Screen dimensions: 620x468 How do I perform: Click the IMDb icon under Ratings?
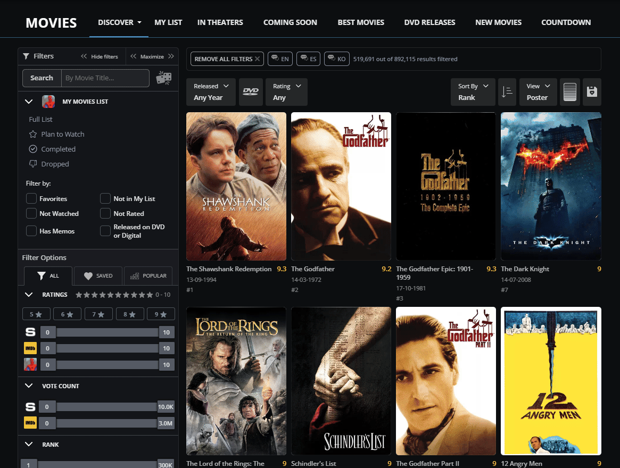(30, 348)
